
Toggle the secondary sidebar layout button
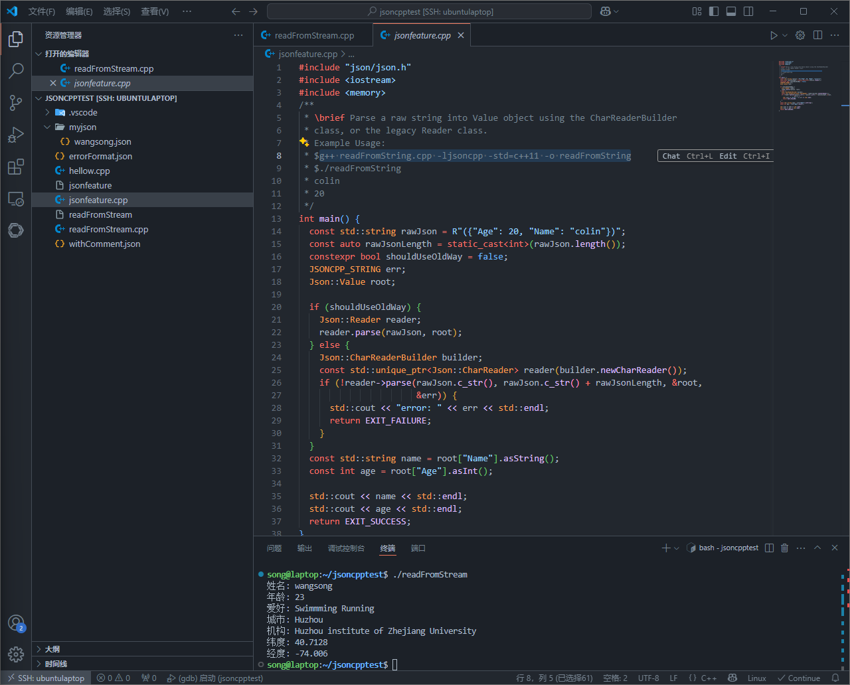(x=748, y=11)
